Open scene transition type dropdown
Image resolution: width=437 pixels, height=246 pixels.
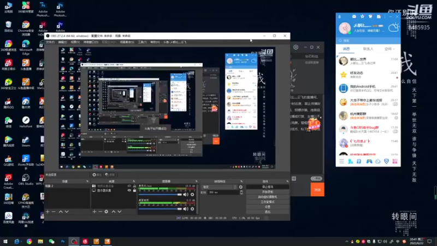(220, 187)
